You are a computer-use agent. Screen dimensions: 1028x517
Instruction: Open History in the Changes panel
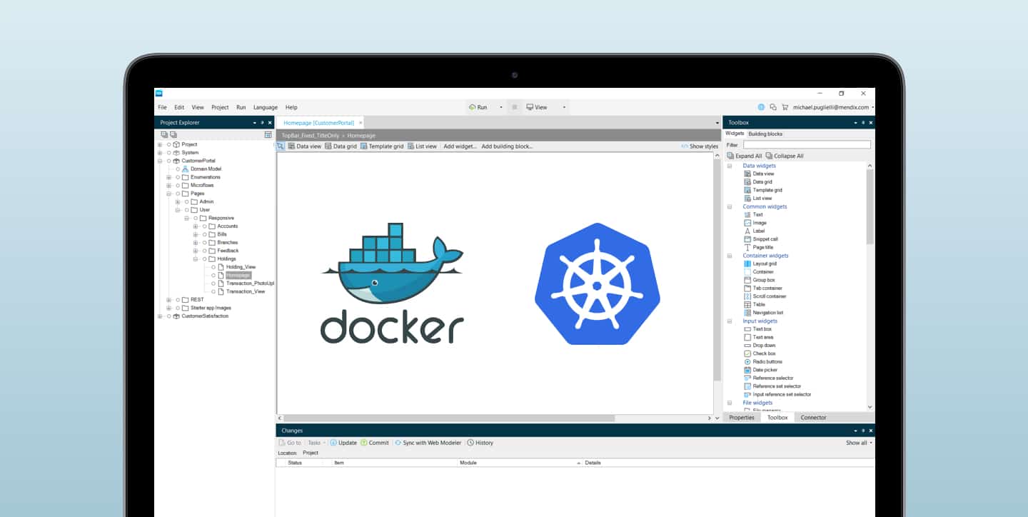pos(480,442)
